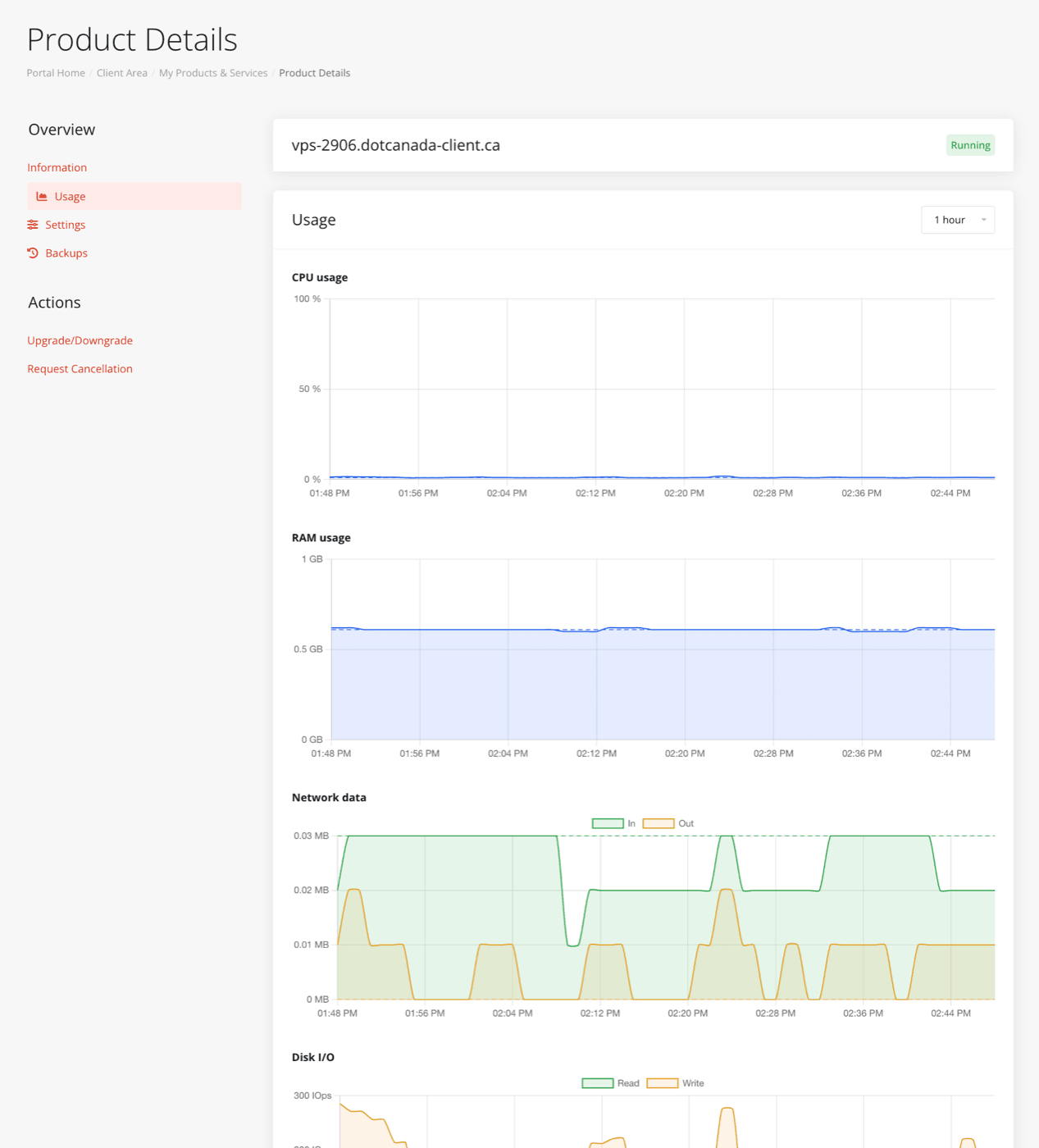Image resolution: width=1039 pixels, height=1148 pixels.
Task: Go to Portal Home breadcrumb
Action: [56, 73]
